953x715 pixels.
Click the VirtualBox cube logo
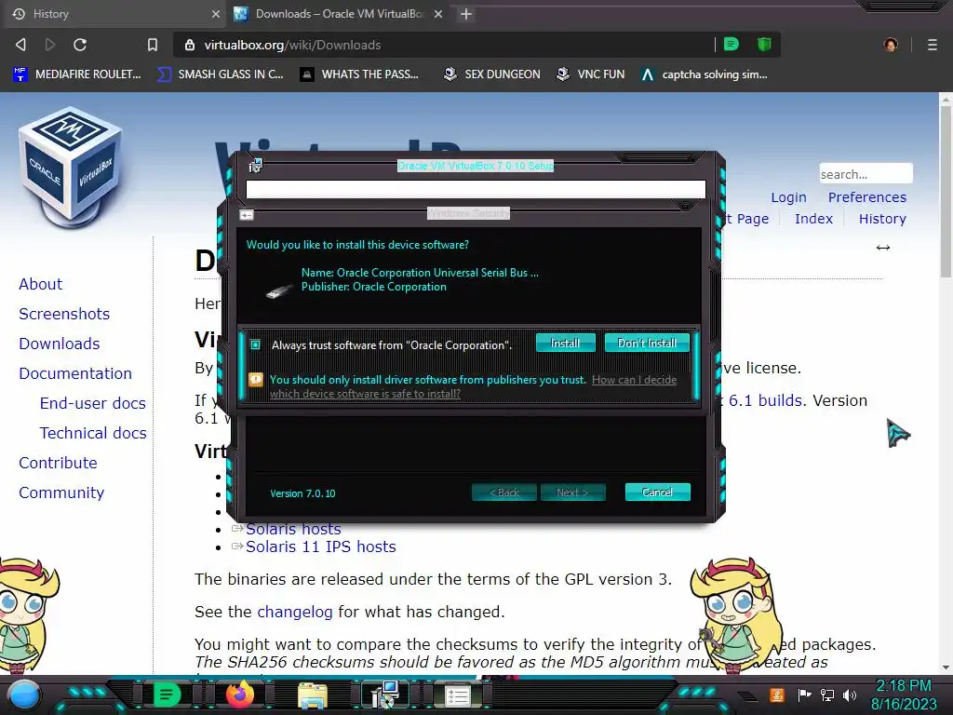pos(71,166)
